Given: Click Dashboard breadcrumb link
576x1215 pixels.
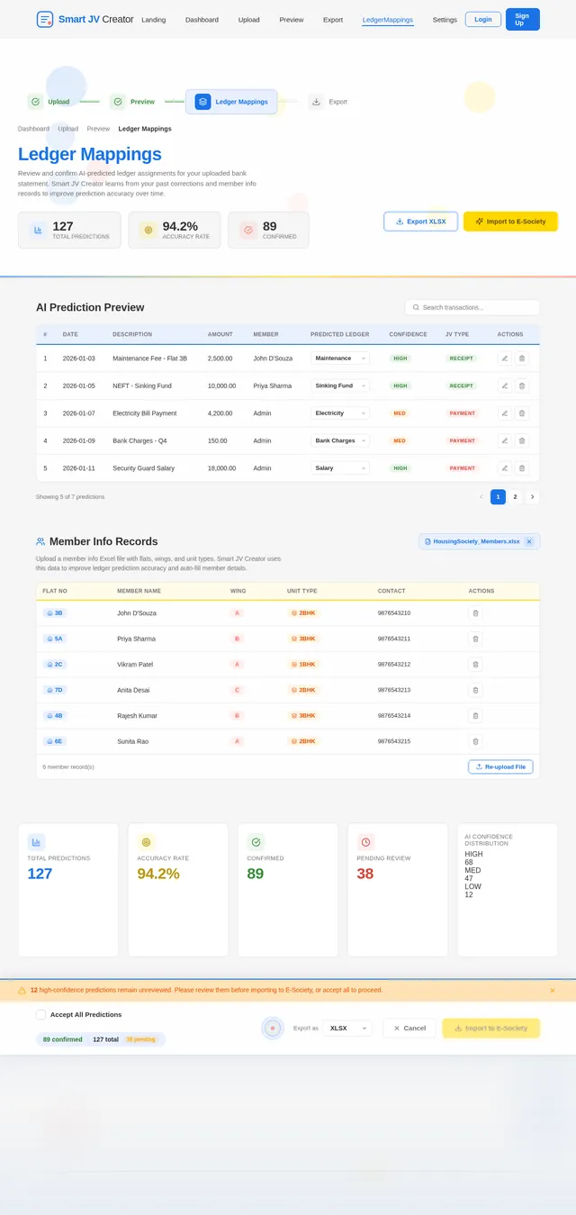Looking at the screenshot, I should tap(33, 129).
